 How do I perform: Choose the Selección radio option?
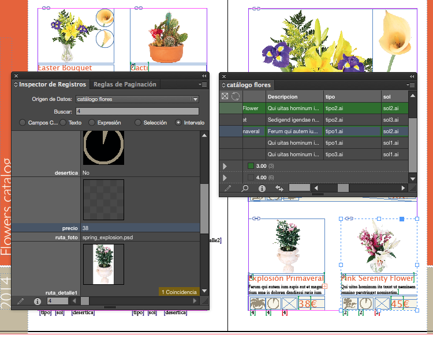(138, 122)
